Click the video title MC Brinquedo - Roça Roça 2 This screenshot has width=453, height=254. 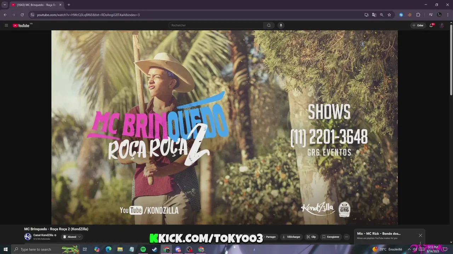tap(56, 229)
